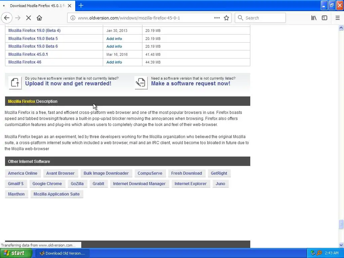The height and width of the screenshot is (258, 344).
Task: Open the Library icon in toolbar
Action: (x=314, y=18)
